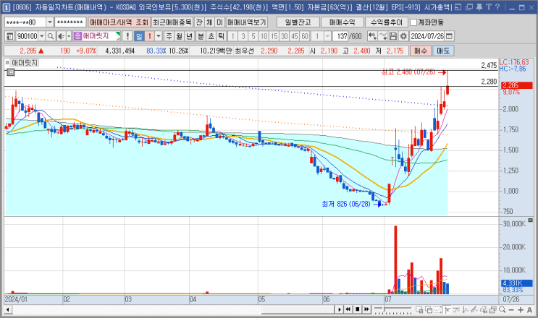Save chart settings with floppy disk icon
The image size is (538, 318).
pyautogui.click(x=393, y=36)
